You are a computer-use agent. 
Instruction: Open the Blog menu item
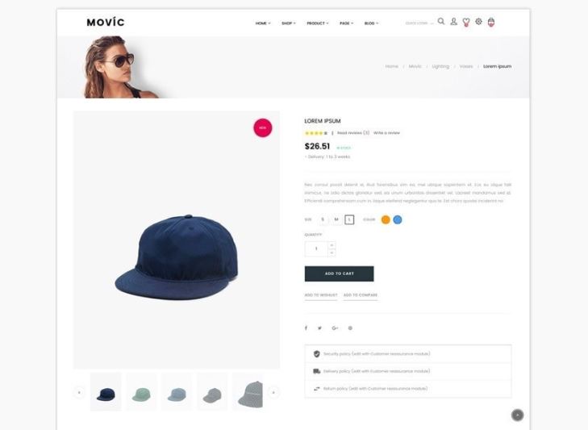371,23
